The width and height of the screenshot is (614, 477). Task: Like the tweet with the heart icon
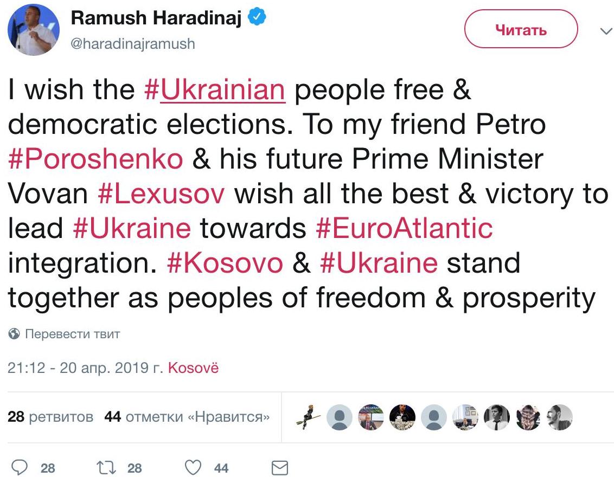pos(193,468)
